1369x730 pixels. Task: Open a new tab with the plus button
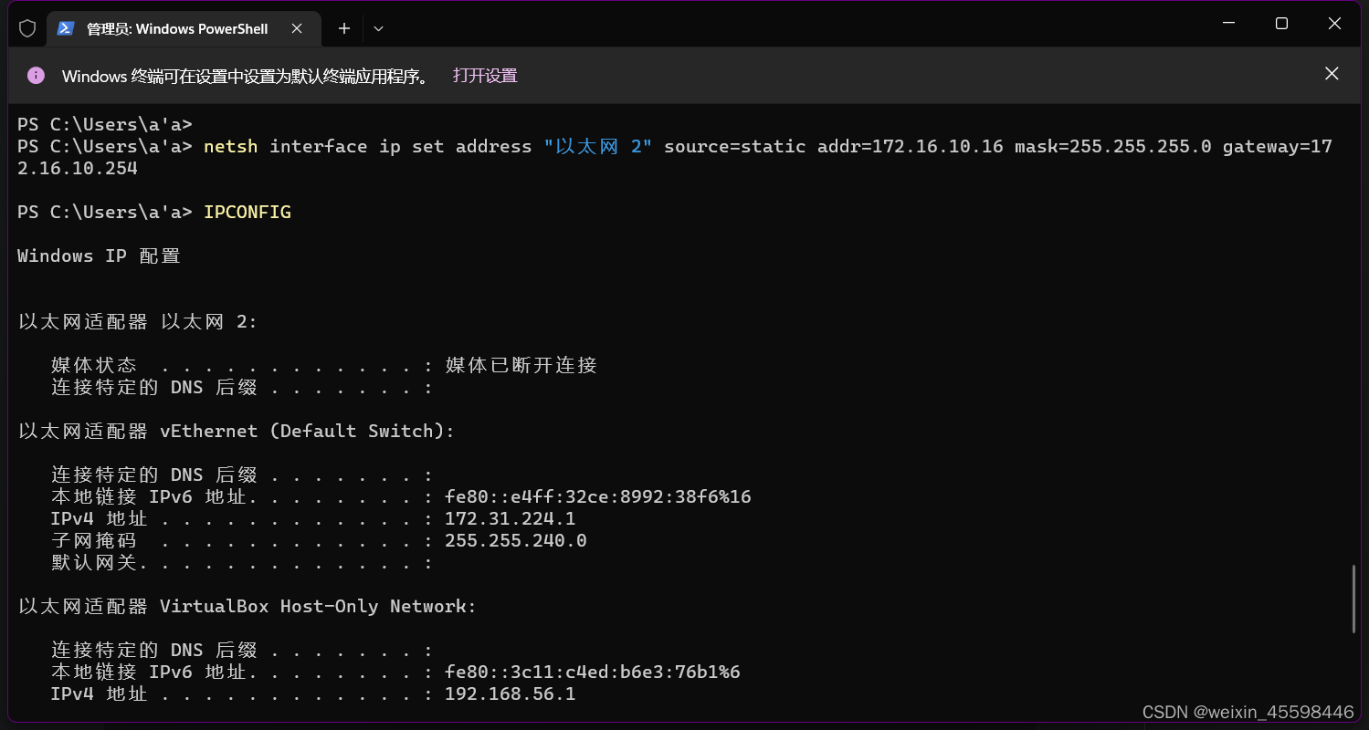344,28
